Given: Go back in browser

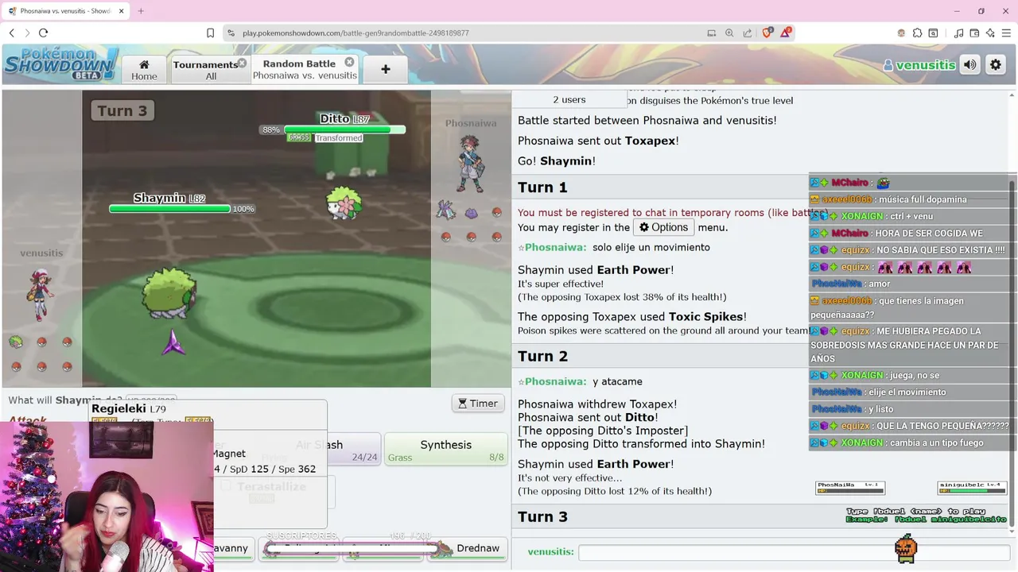Looking at the screenshot, I should [x=12, y=33].
